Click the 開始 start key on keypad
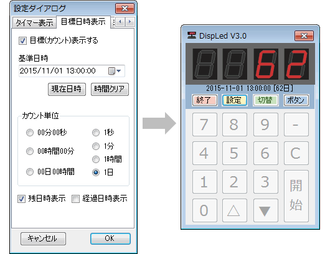330x254 pixels. [296, 196]
